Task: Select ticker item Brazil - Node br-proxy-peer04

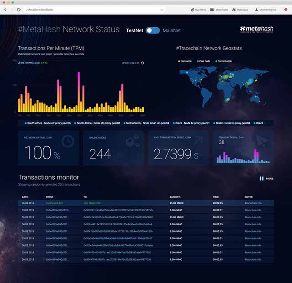Action: [x=232, y=123]
